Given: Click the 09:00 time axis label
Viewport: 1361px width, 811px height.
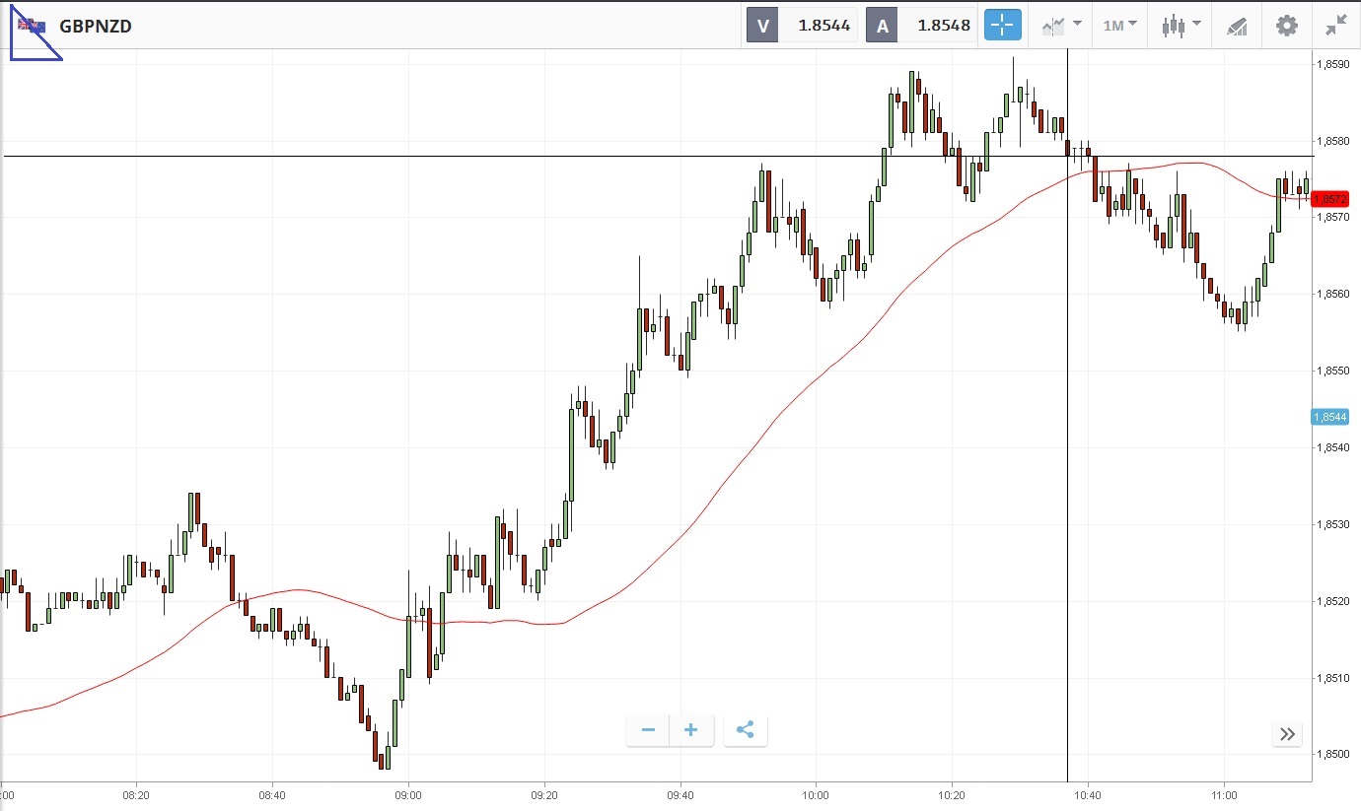Looking at the screenshot, I should tap(408, 794).
